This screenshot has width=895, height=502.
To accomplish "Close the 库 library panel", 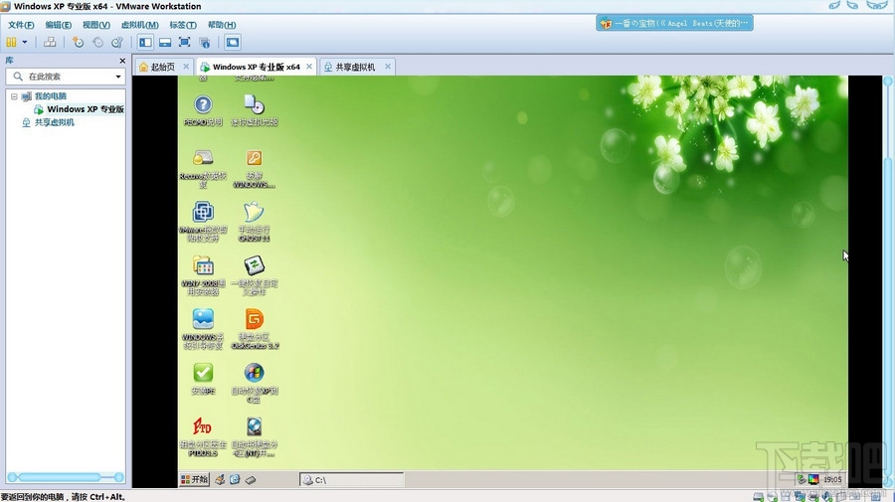I will coord(122,61).
